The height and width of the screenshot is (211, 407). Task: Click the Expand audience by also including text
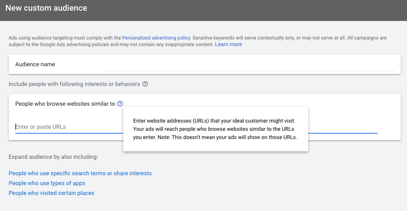[x=53, y=157]
